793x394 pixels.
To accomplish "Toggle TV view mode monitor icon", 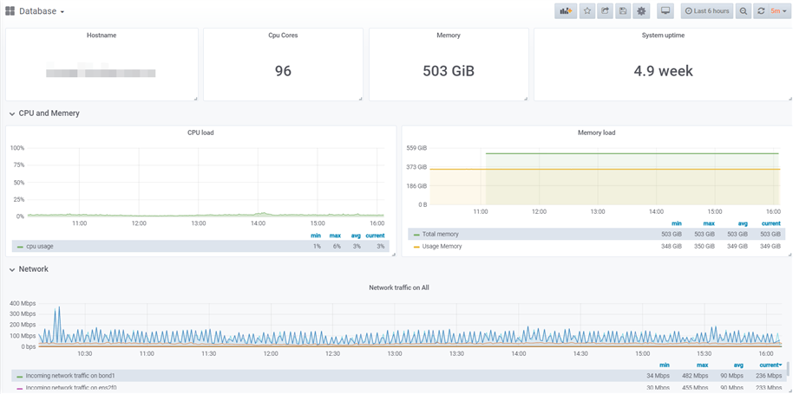I will click(665, 11).
